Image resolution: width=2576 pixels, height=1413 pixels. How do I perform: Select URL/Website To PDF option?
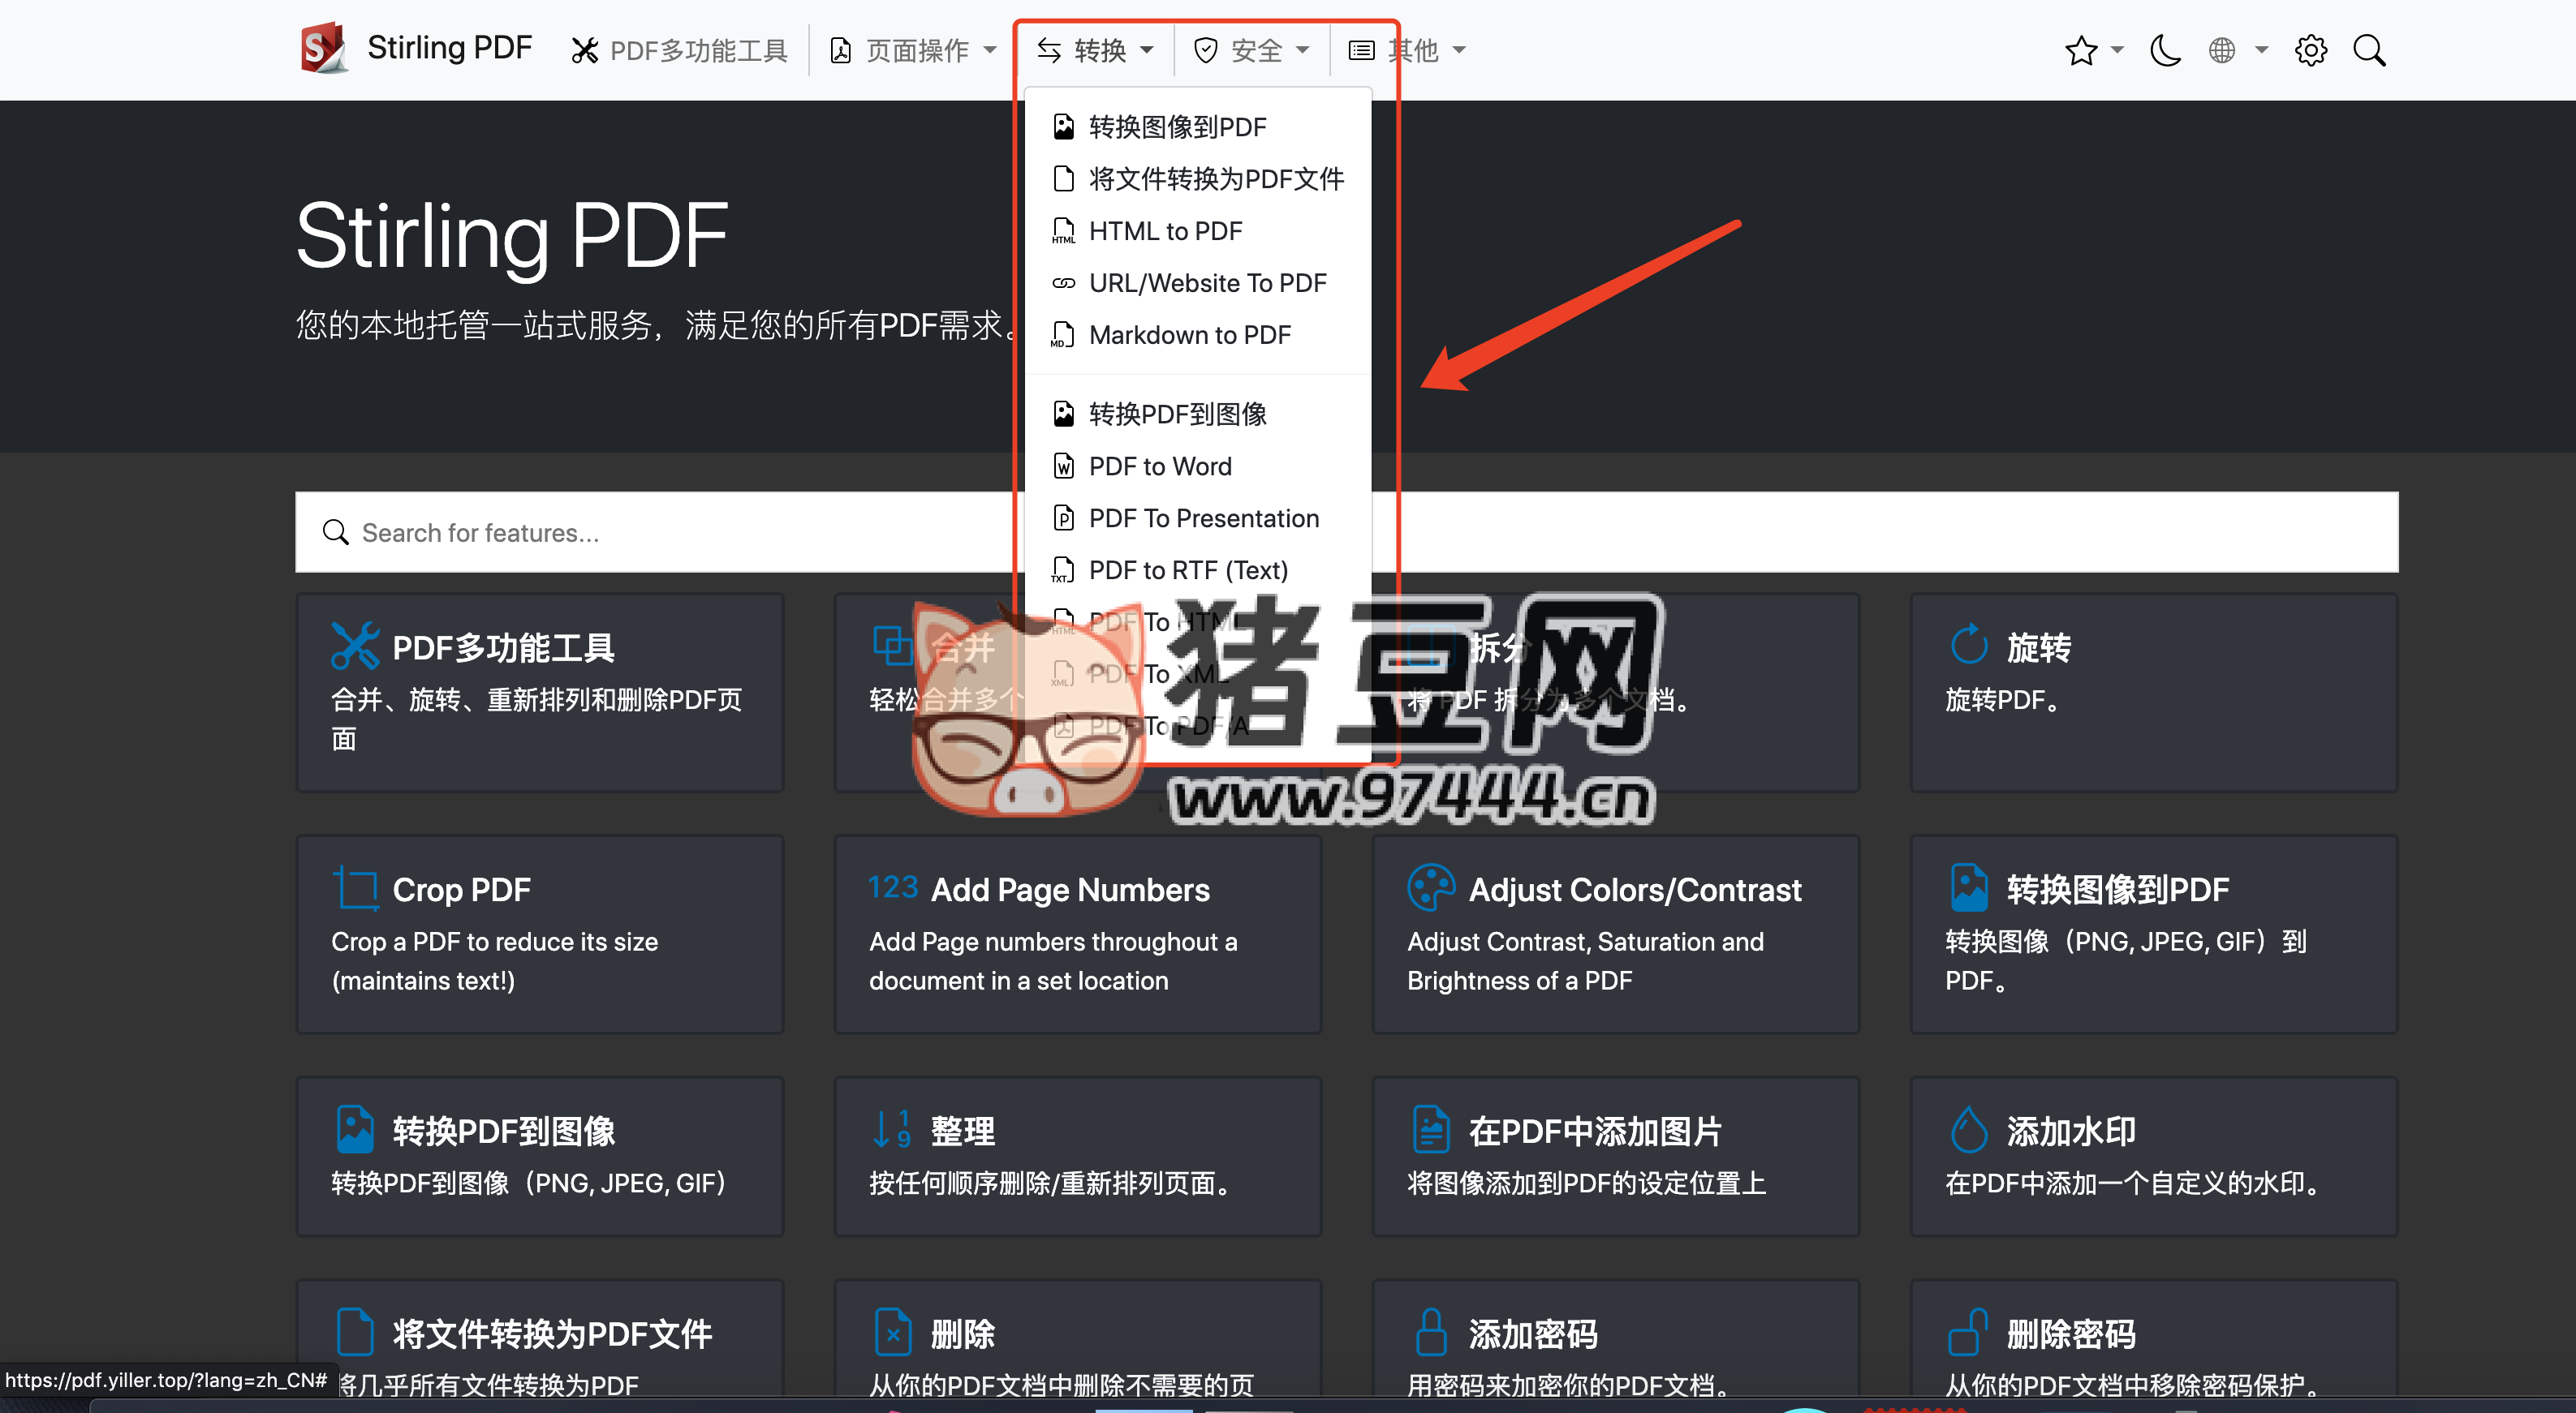(1207, 283)
